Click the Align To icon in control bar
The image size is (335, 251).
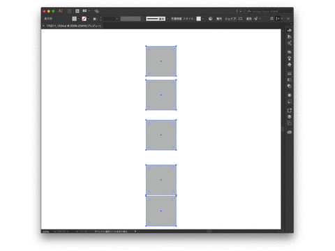click(x=278, y=19)
